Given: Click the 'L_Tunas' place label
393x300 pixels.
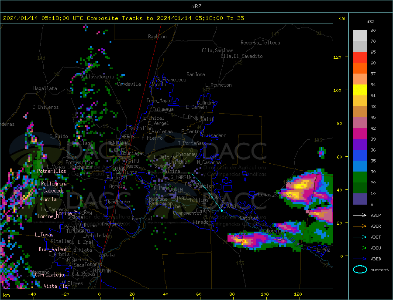Looking at the screenshot, I should pos(44,235).
